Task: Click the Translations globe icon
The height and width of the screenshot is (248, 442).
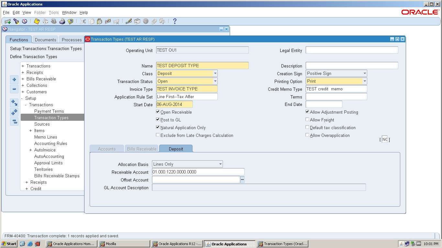Action: (x=146, y=21)
